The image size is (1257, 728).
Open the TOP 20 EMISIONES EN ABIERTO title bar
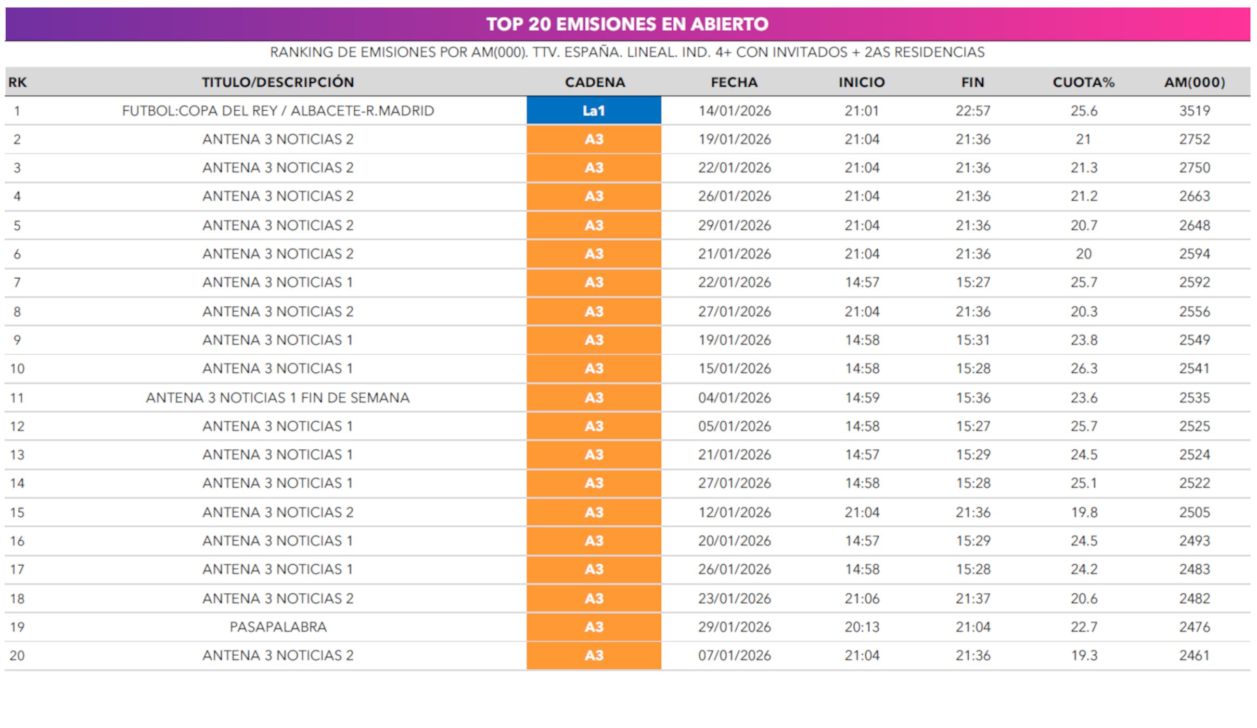pyautogui.click(x=628, y=23)
